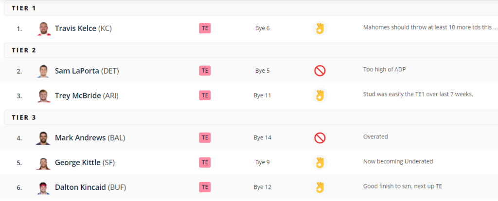
Task: Click the TE badge for Mark Andrews
Action: pos(205,138)
